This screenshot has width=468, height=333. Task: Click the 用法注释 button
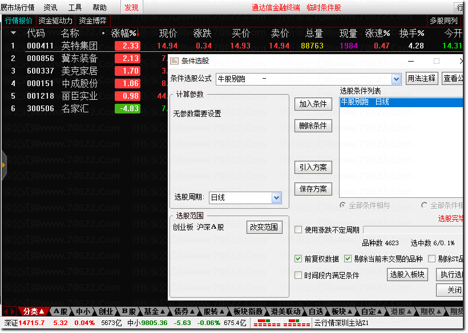tap(422, 79)
